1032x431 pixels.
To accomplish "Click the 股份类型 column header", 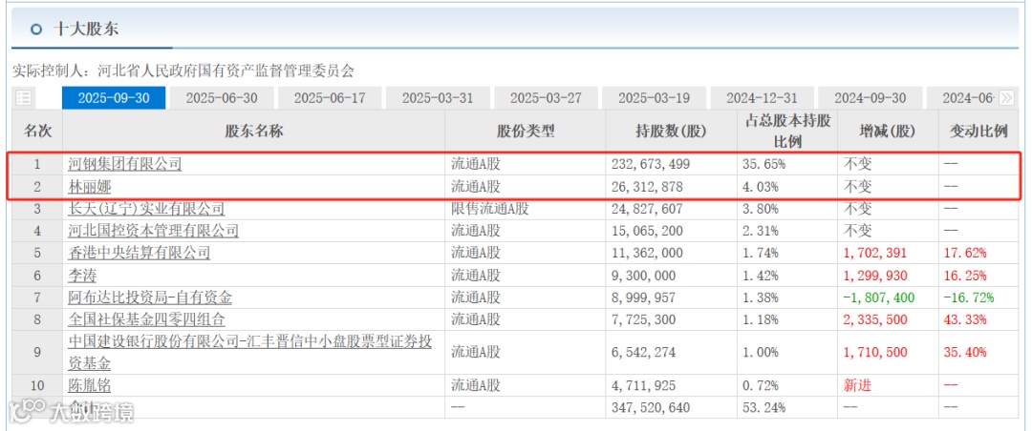I will pyautogui.click(x=526, y=131).
